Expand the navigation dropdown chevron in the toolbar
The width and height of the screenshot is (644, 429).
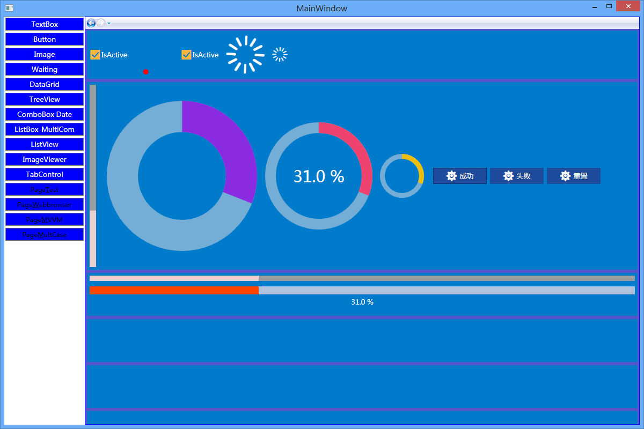(109, 23)
